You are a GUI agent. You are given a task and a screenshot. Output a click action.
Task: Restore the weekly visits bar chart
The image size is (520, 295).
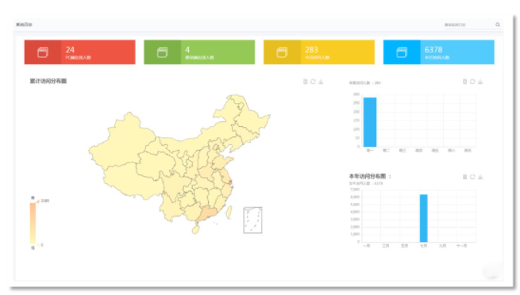(472, 82)
